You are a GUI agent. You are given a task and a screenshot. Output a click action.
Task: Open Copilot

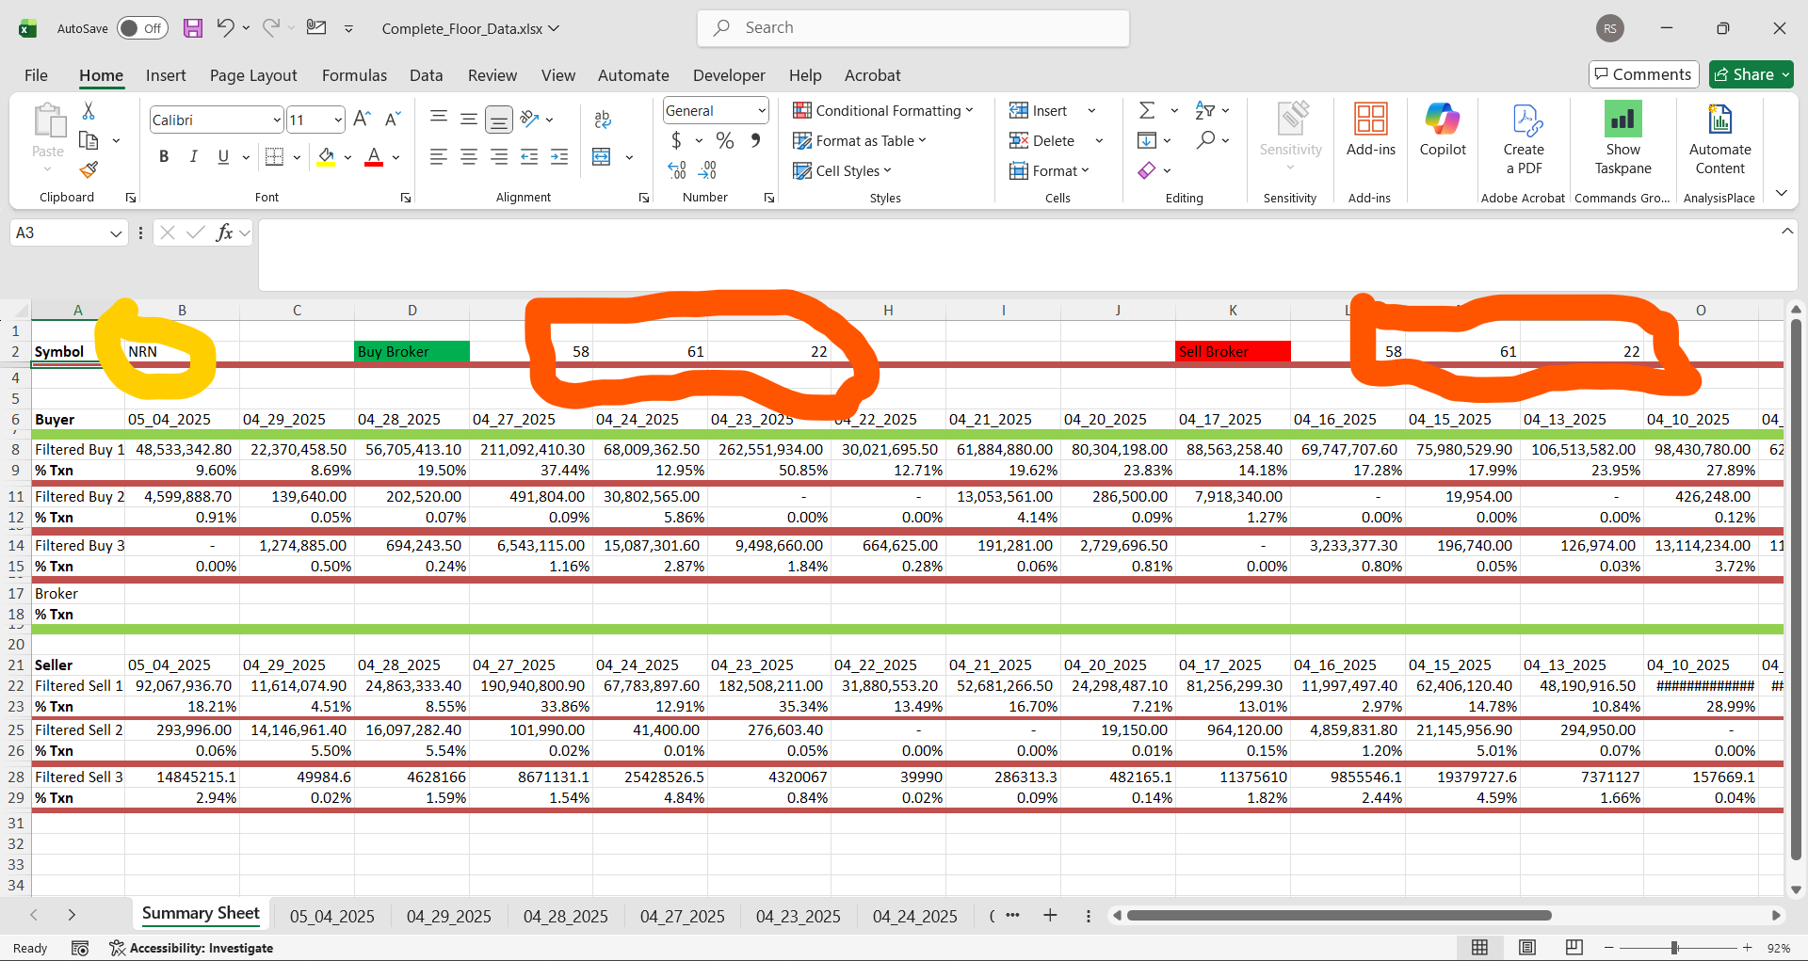(1442, 132)
